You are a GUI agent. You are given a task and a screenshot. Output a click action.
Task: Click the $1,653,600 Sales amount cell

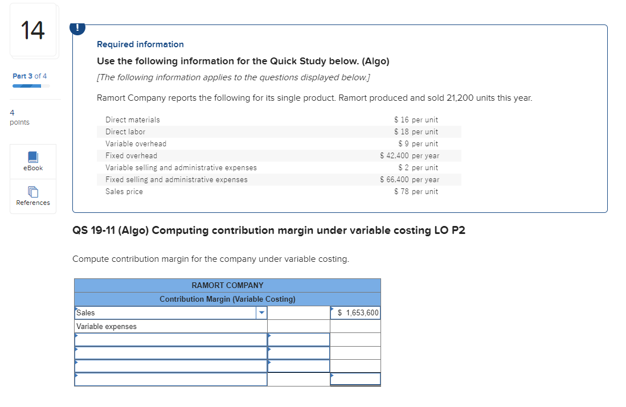pyautogui.click(x=355, y=313)
